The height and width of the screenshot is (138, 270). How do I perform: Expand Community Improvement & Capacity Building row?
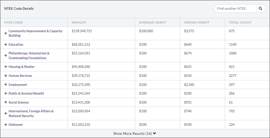[6, 33]
